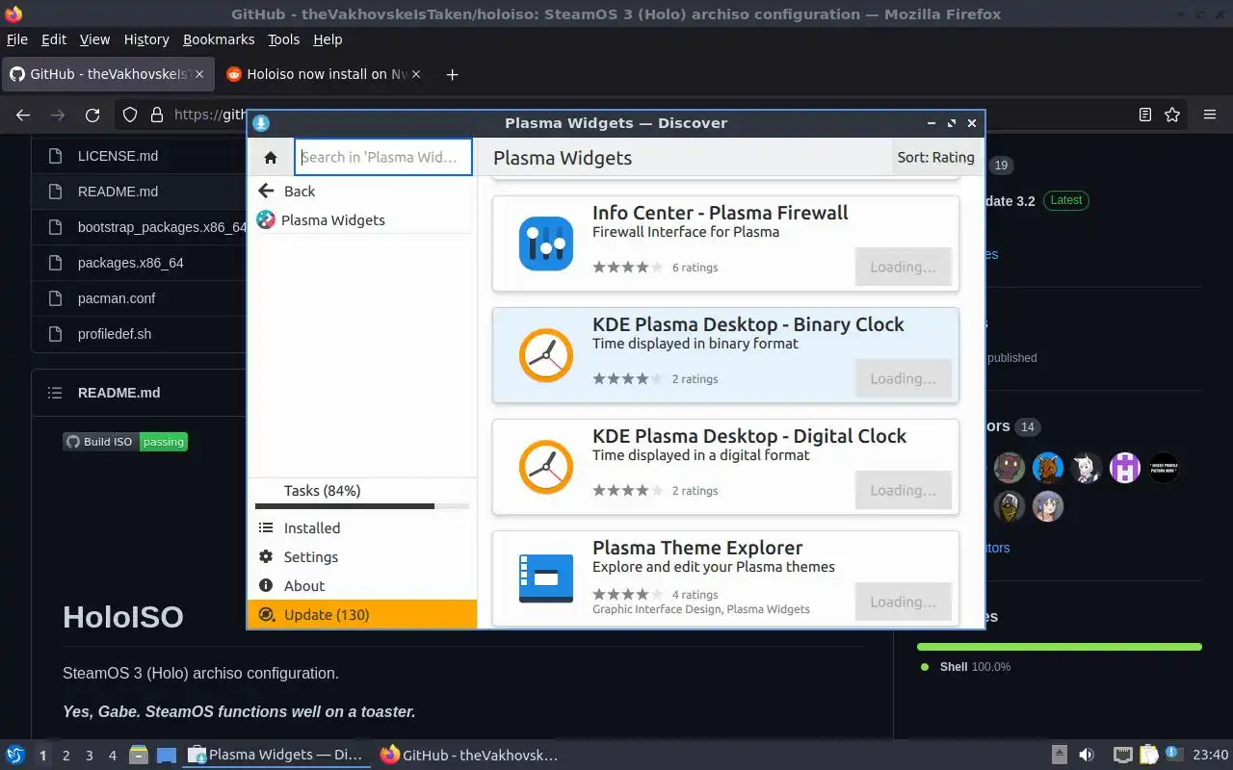This screenshot has width=1233, height=770.
Task: Click the purple contributor avatar
Action: pos(1125,468)
